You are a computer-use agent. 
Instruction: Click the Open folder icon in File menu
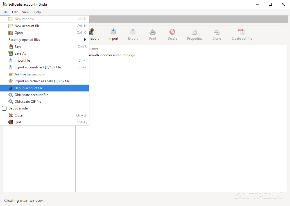click(11, 33)
